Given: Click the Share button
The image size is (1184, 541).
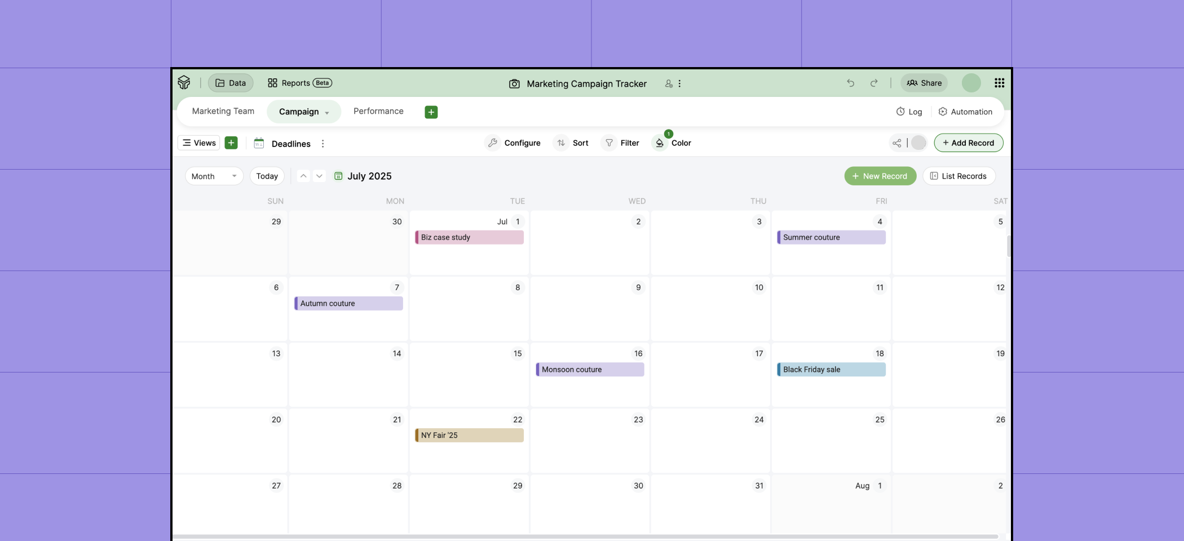Looking at the screenshot, I should click(924, 83).
